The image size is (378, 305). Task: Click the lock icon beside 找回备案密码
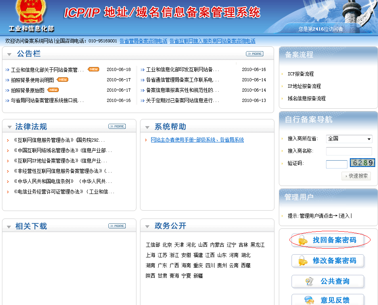[x=303, y=240]
